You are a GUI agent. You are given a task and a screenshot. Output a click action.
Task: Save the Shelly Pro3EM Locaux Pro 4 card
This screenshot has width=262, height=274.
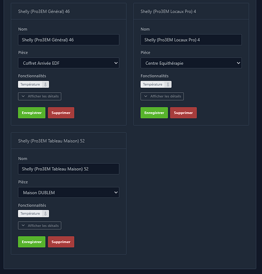(x=154, y=113)
